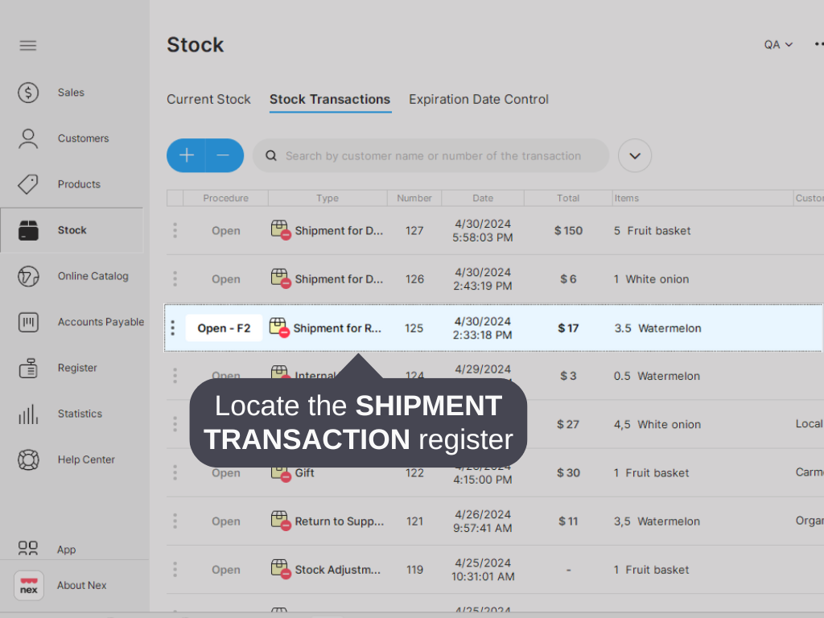Click the Nex logo next to About Nex
Screen dimensions: 824x618
tap(28, 586)
